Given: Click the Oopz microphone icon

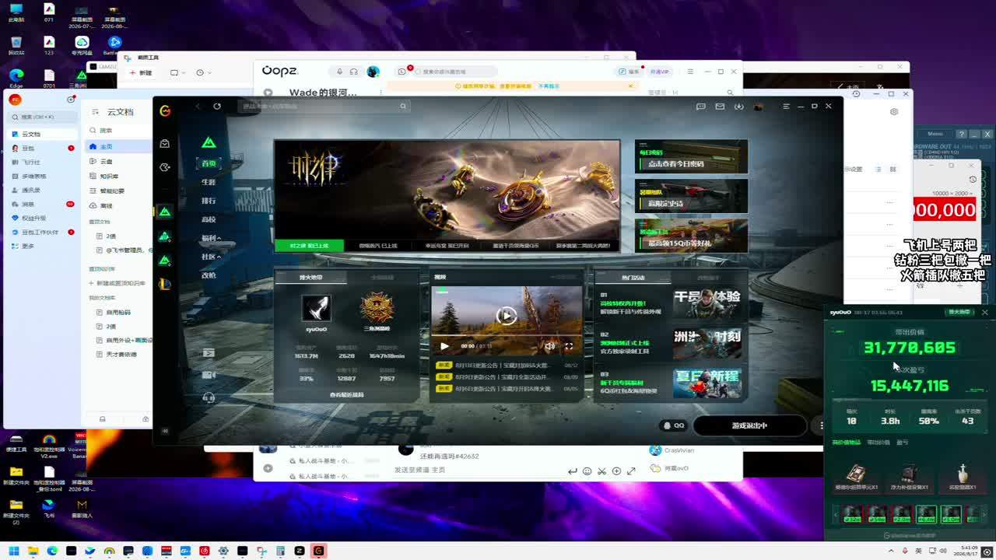Looking at the screenshot, I should point(339,72).
